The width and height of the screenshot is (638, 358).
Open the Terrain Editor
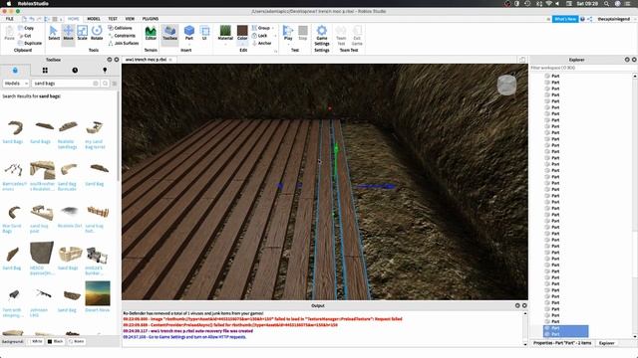coord(151,33)
